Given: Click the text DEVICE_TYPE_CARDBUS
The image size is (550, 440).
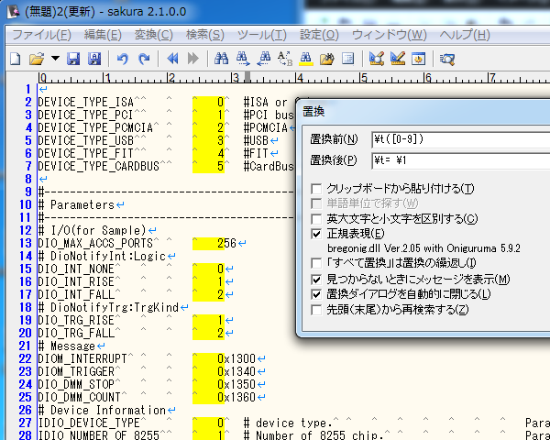Looking at the screenshot, I should pos(99,166).
